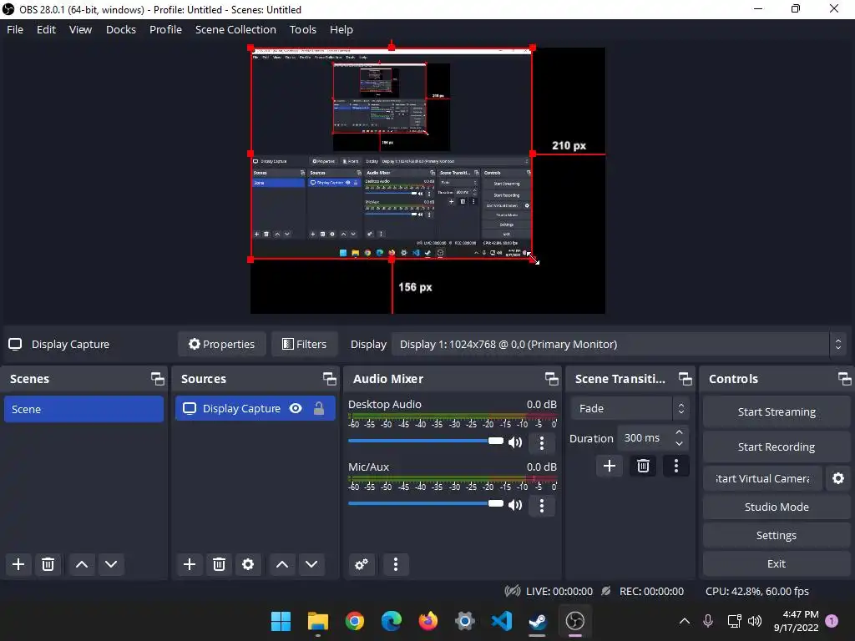Open Audio Mixer bottom three-dot menu

[x=396, y=564]
